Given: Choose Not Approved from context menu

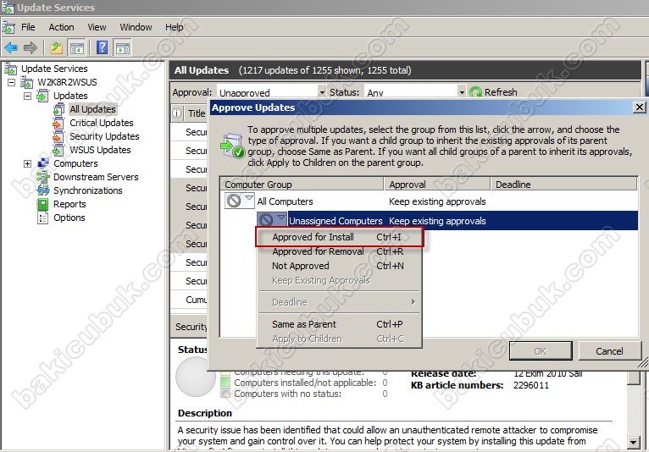Looking at the screenshot, I should [300, 266].
